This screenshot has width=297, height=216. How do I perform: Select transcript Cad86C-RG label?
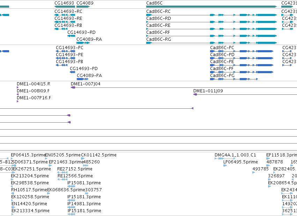click(158, 39)
